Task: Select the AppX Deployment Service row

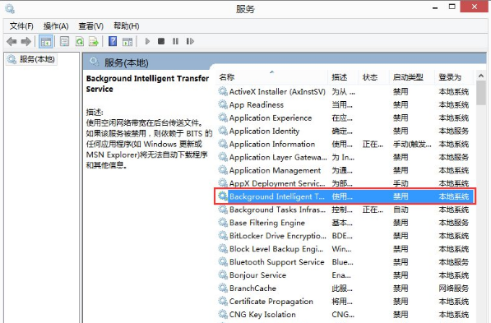Action: (345, 183)
